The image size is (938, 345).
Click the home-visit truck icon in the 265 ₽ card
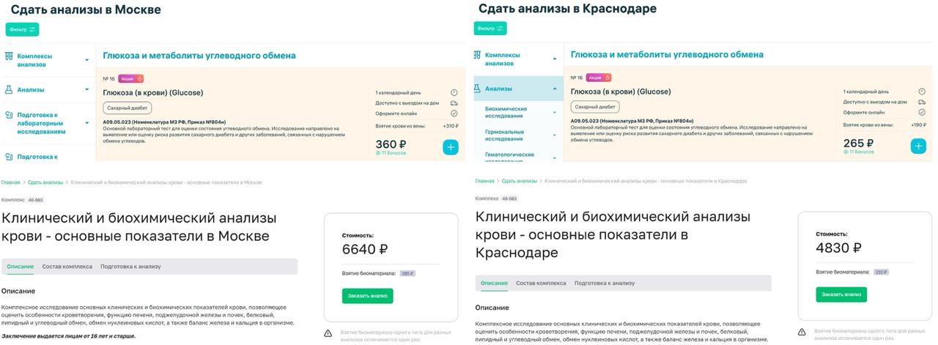922,102
